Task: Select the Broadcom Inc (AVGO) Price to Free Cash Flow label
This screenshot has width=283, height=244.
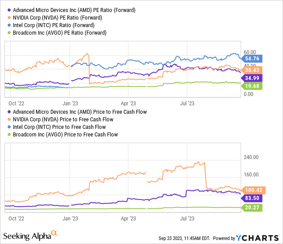Action: click(66, 135)
